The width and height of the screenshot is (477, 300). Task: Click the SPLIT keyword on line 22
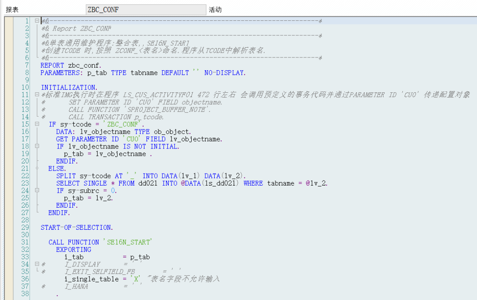[66, 176]
